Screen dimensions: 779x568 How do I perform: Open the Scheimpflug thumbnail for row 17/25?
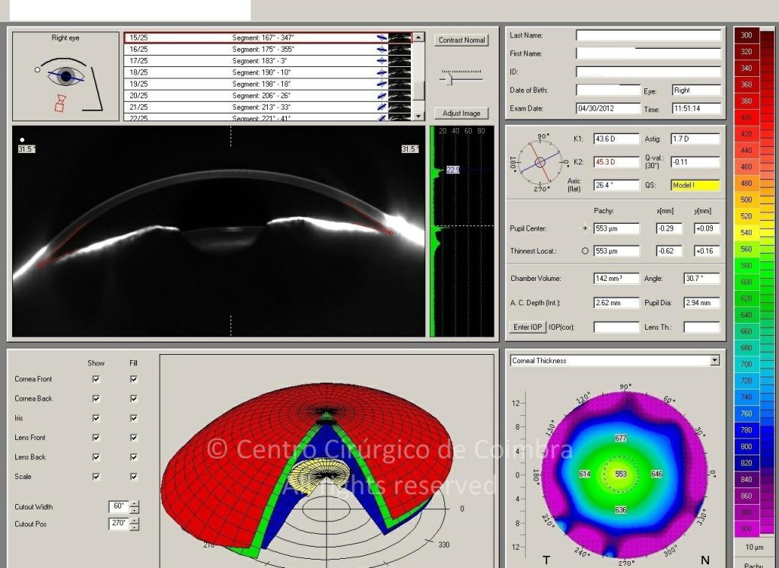(399, 60)
